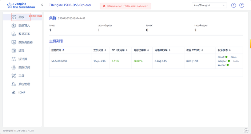Screen dimensions: 251x134
Task: Click the 0.26 | 0.15 network IO value
Action: pyautogui.click(x=160, y=61)
